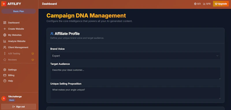
Task: Click the Campaign DNA Management heading
Action: pos(86,16)
